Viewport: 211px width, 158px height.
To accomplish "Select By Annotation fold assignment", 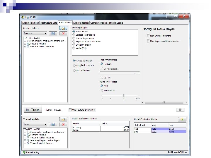I will [102, 69].
